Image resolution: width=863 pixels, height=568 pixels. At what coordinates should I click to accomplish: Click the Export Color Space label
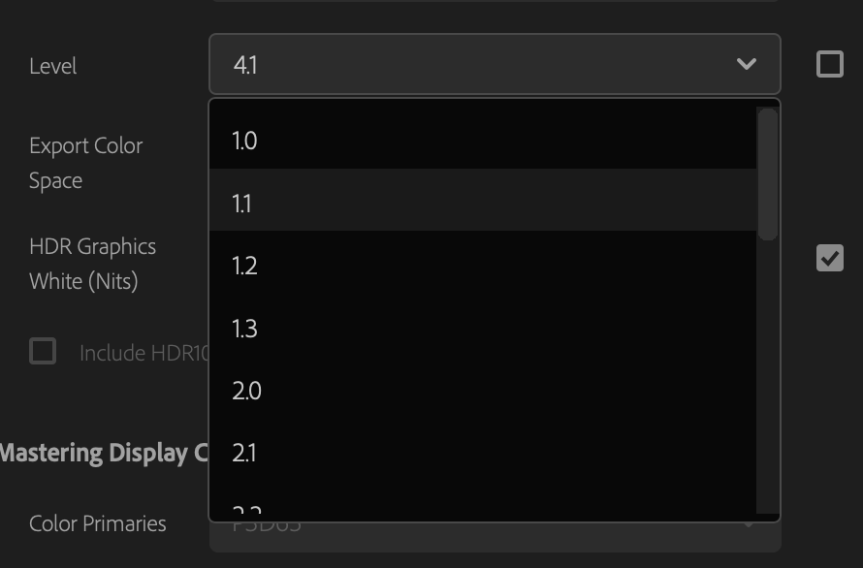pos(86,163)
